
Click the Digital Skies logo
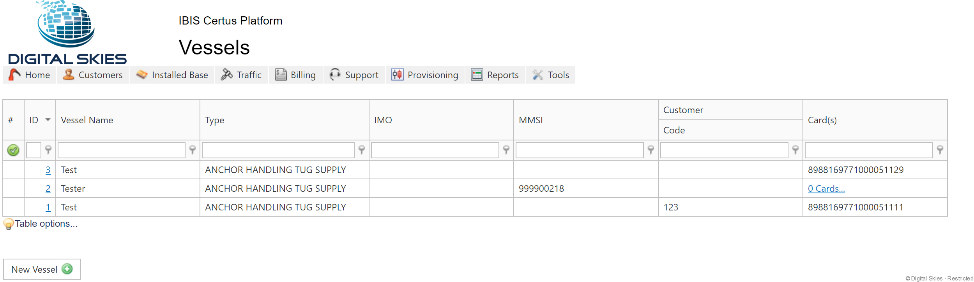click(x=67, y=33)
